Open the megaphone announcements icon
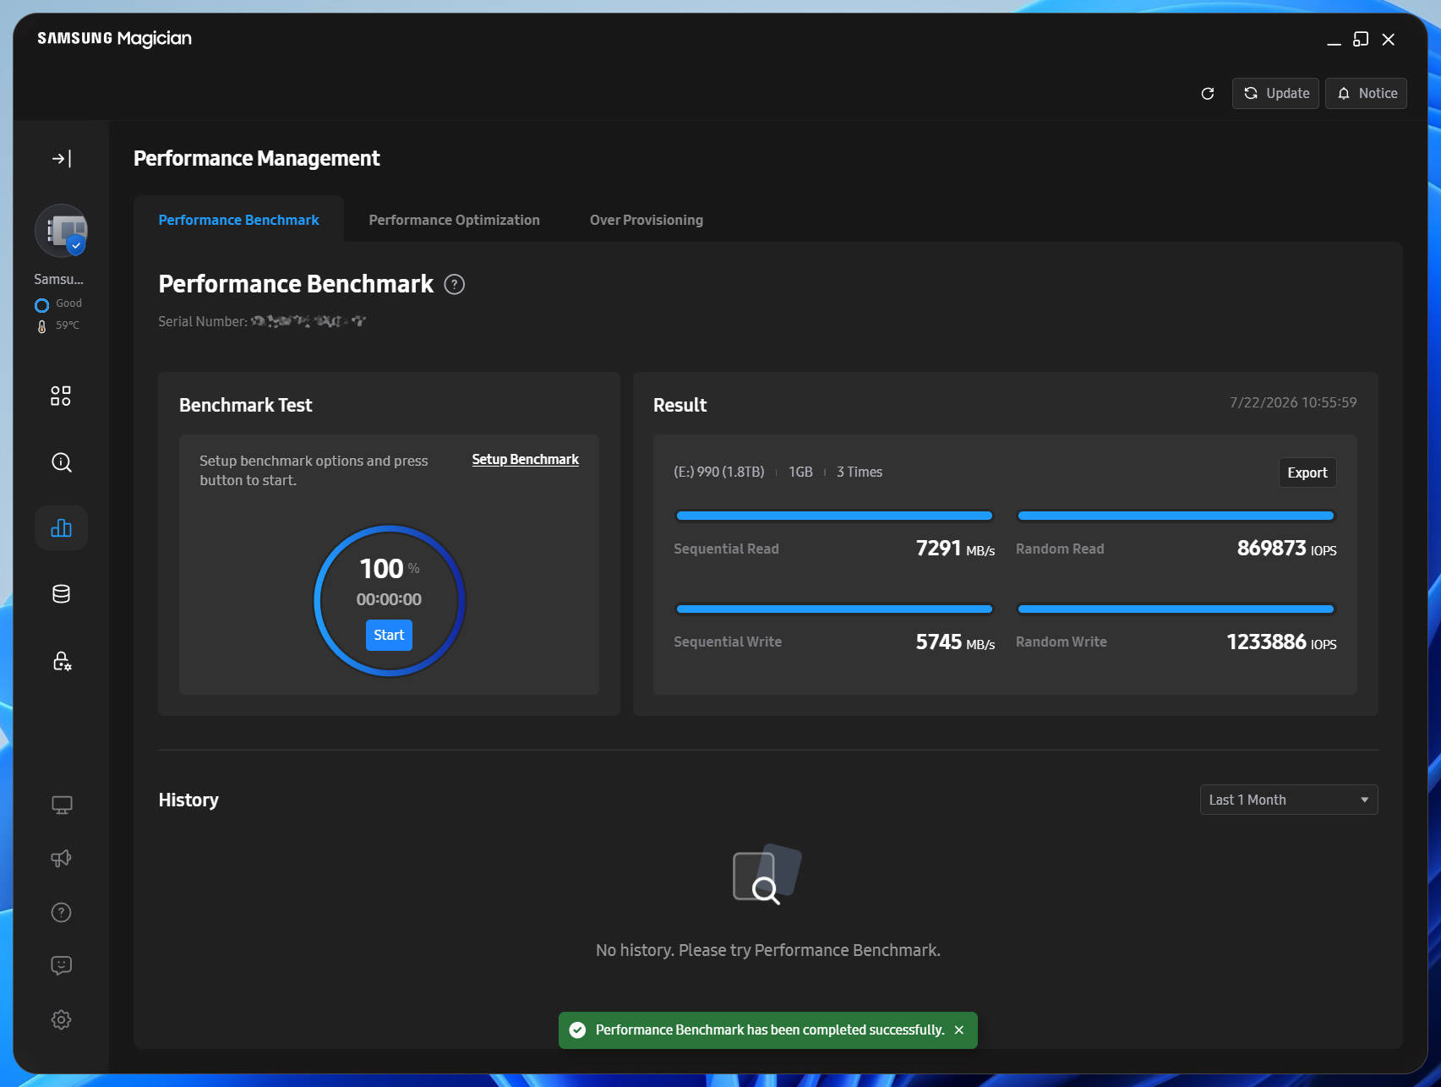The height and width of the screenshot is (1087, 1441). coord(61,859)
